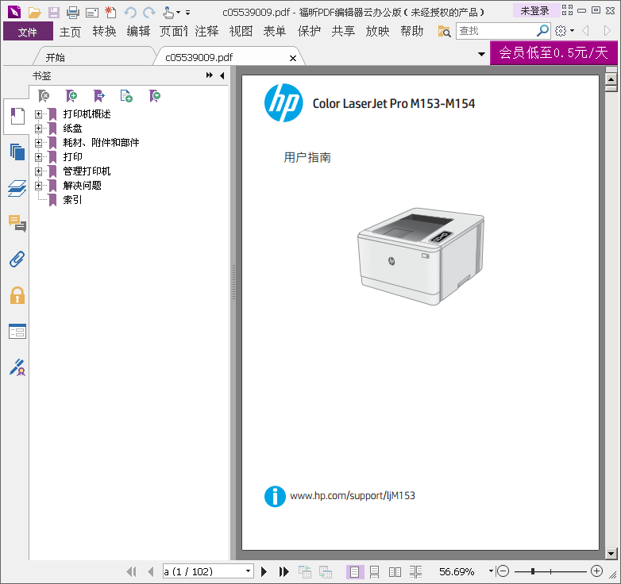The image size is (621, 584).
Task: Expand the 管理打印机 bookmark node
Action: (x=38, y=171)
